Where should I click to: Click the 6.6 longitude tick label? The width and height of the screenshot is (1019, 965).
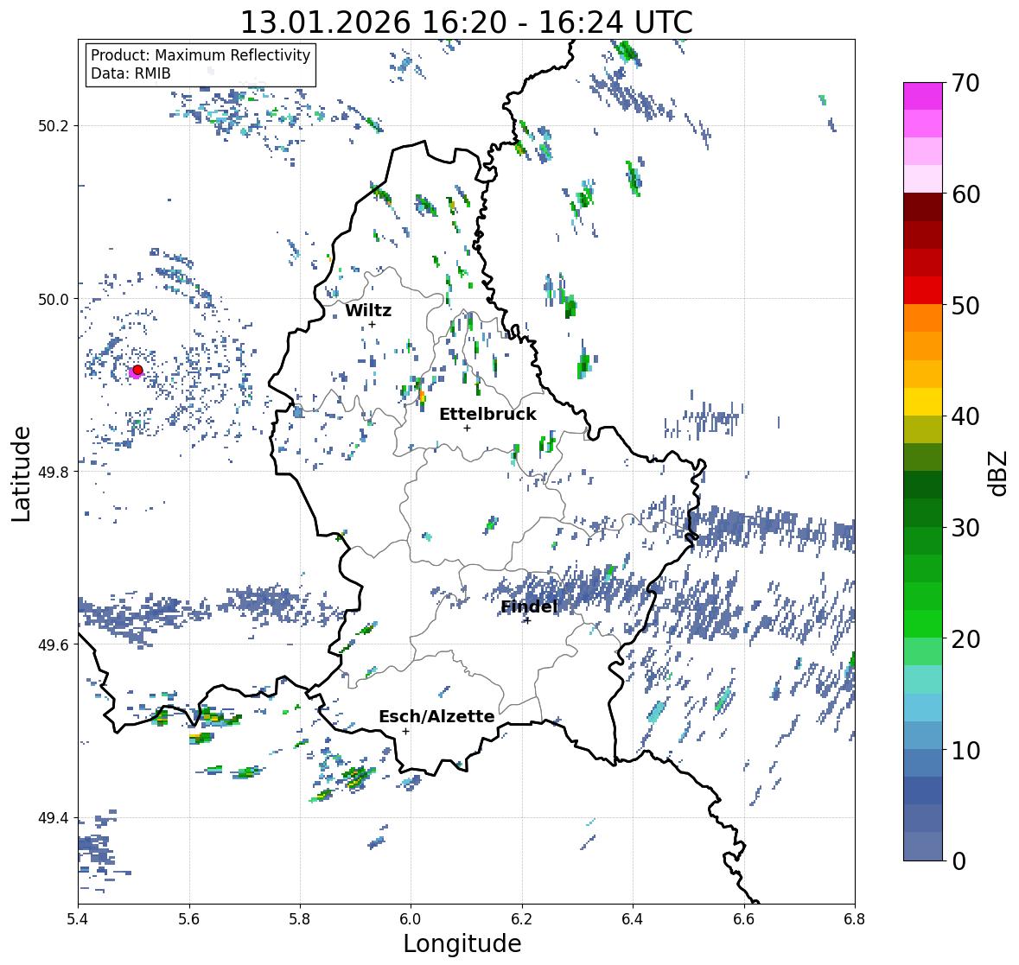coord(744,919)
